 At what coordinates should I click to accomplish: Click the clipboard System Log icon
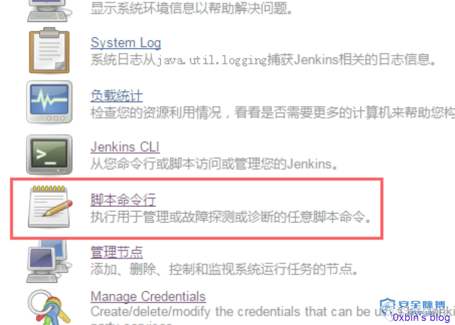pyautogui.click(x=50, y=50)
